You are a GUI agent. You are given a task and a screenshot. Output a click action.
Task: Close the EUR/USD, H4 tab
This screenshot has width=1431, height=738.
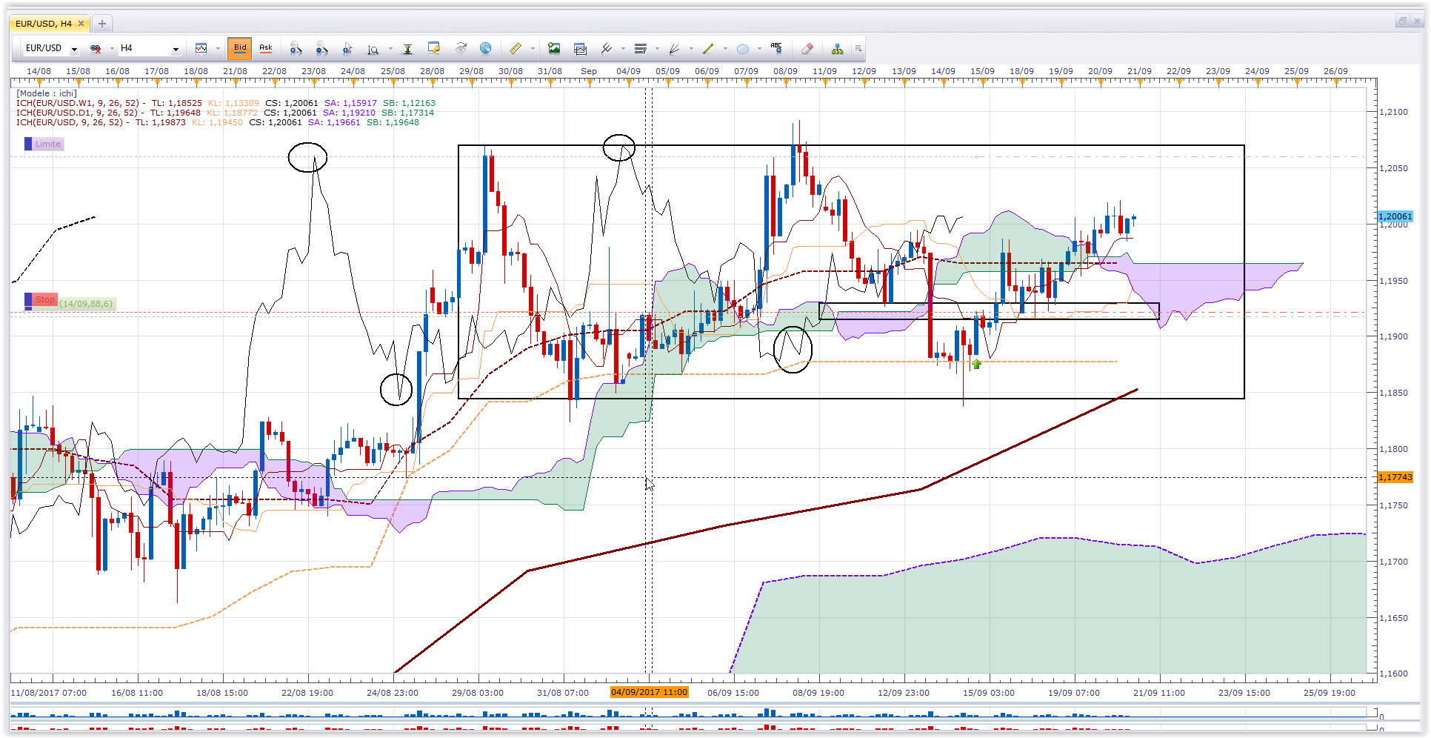pos(81,24)
